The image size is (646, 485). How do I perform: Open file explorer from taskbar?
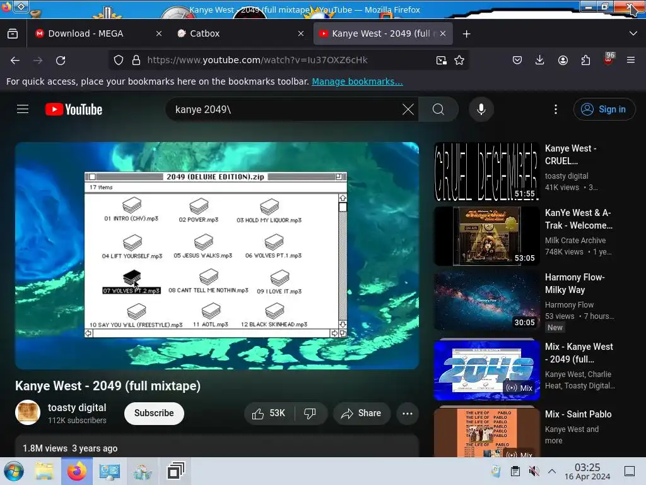point(44,471)
